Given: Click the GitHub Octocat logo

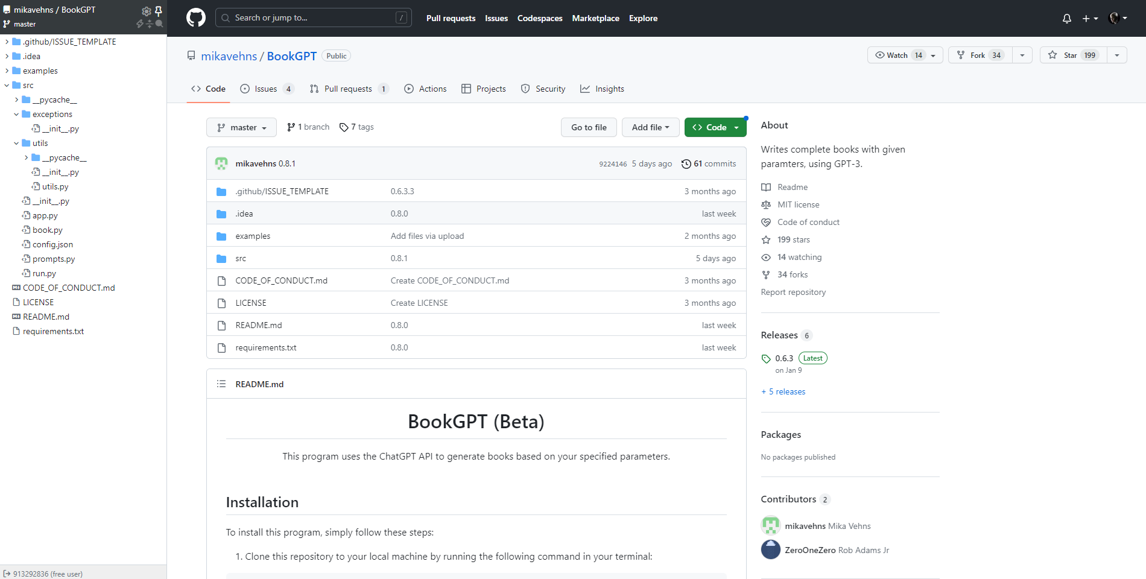Looking at the screenshot, I should [196, 18].
